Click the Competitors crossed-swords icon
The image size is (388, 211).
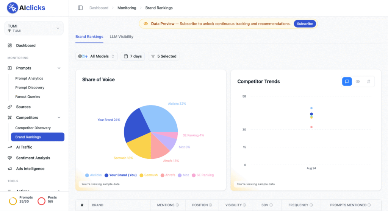click(9, 117)
